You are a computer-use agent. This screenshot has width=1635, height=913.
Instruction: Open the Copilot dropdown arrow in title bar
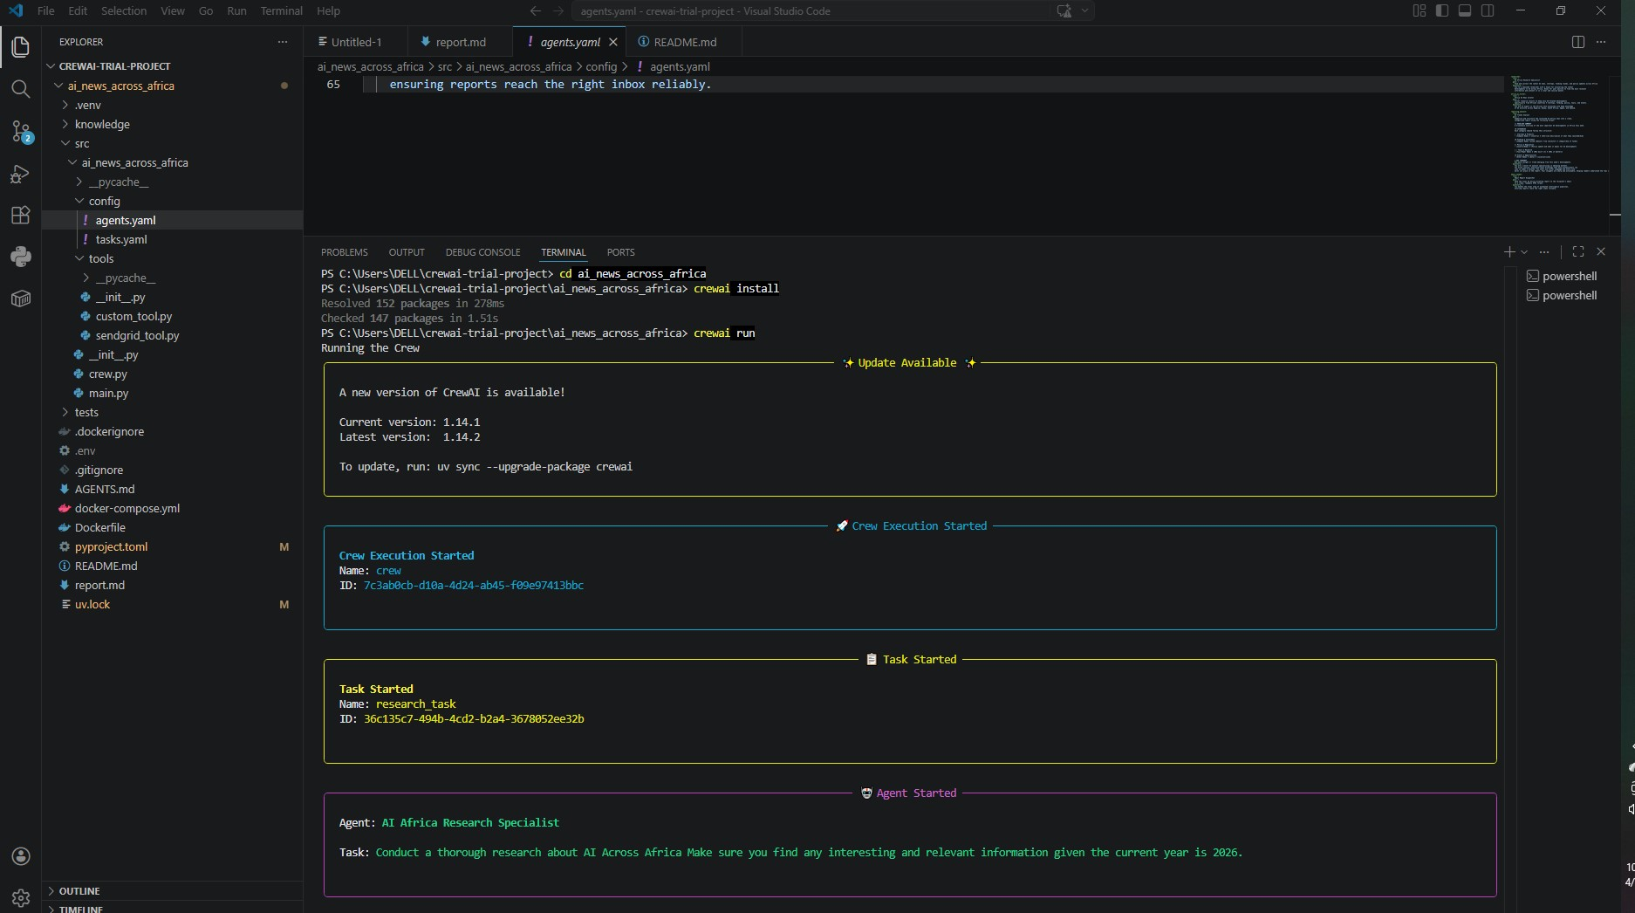click(1084, 10)
